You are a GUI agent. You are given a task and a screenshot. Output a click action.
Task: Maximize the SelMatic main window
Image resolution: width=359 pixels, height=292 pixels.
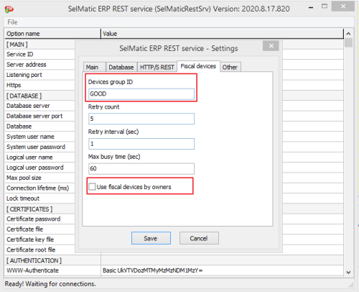[325, 6]
